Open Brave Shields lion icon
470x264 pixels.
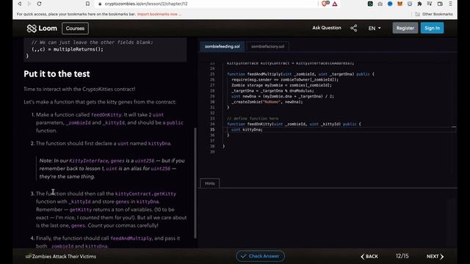point(325,4)
